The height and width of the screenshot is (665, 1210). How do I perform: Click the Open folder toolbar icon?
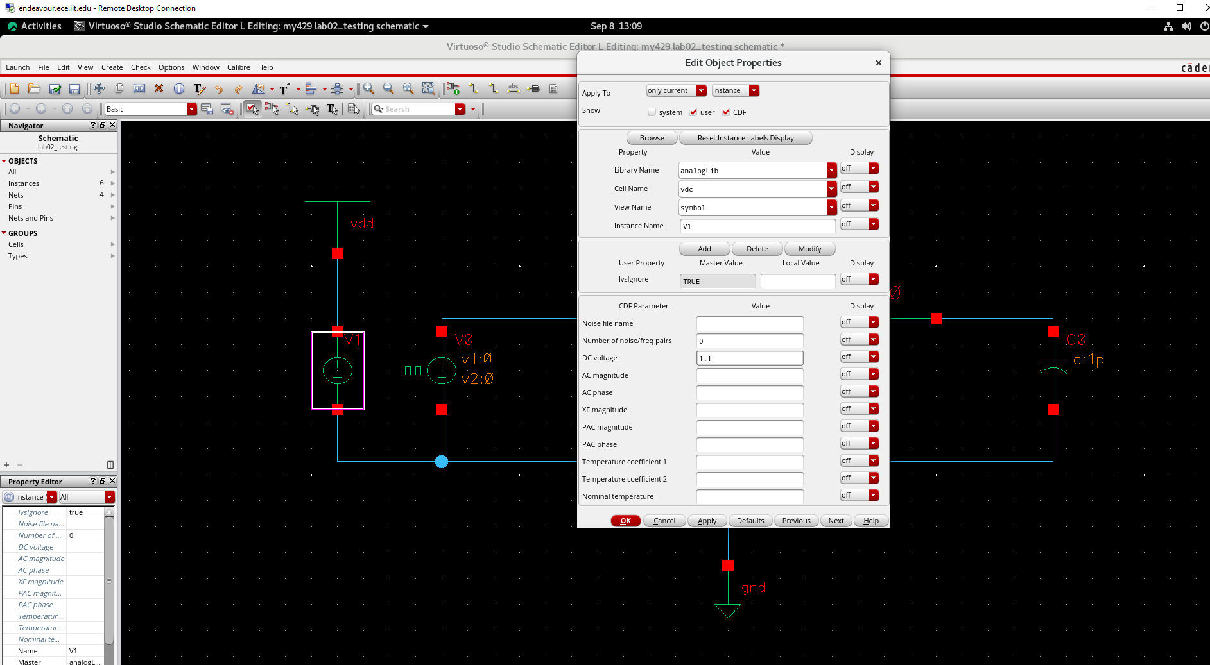click(34, 88)
